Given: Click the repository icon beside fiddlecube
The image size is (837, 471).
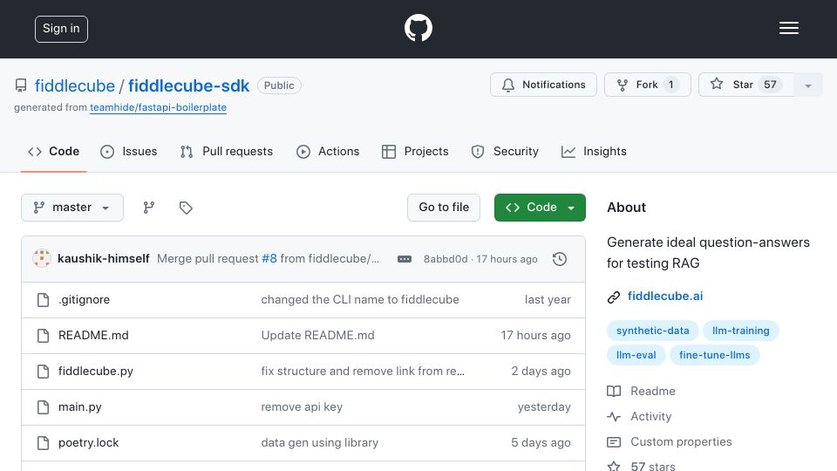Looking at the screenshot, I should click(21, 85).
